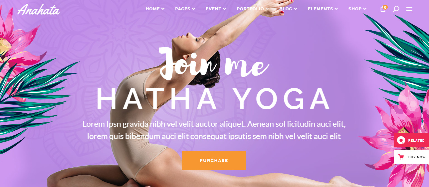Viewport: 429px width, 187px height.
Task: Open the shopping cart icon
Action: tap(383, 9)
